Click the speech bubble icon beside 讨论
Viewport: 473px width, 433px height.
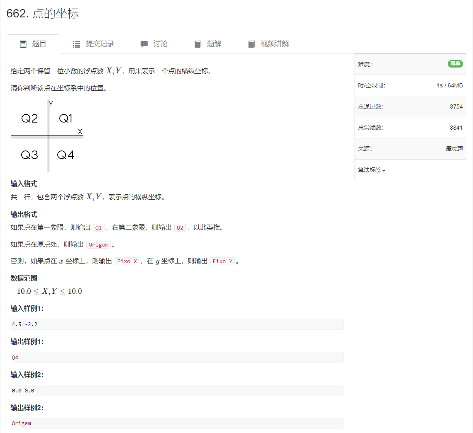click(x=144, y=44)
